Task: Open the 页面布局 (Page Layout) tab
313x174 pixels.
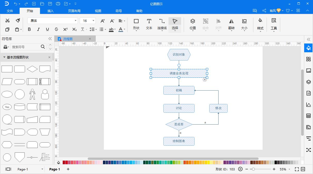Action: click(x=74, y=11)
